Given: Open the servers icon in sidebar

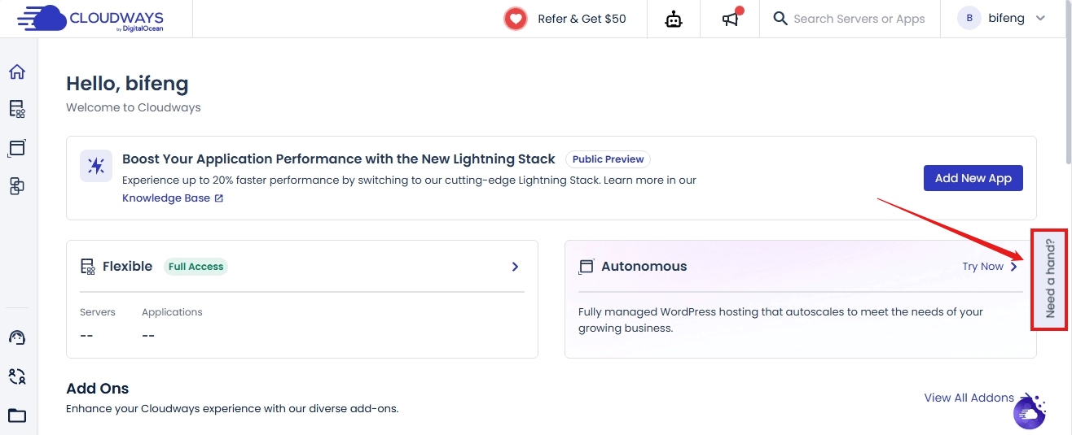Looking at the screenshot, I should tap(17, 109).
